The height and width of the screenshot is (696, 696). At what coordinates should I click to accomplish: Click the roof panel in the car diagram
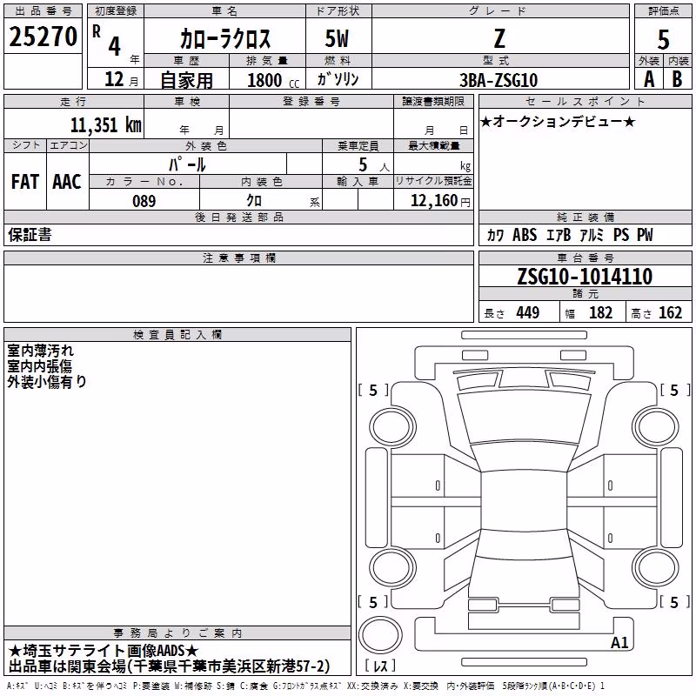click(524, 501)
